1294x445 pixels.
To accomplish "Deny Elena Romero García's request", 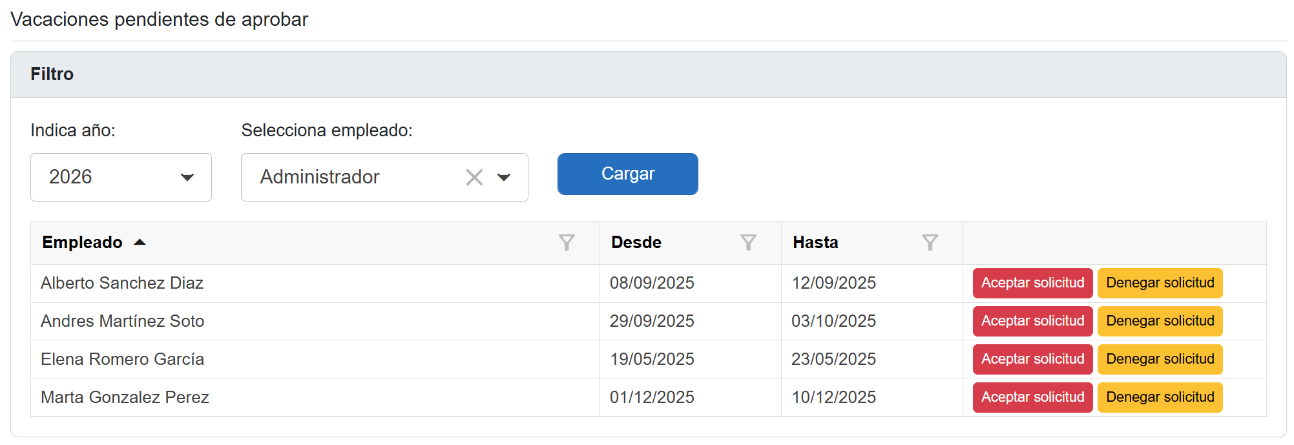I will (1160, 359).
